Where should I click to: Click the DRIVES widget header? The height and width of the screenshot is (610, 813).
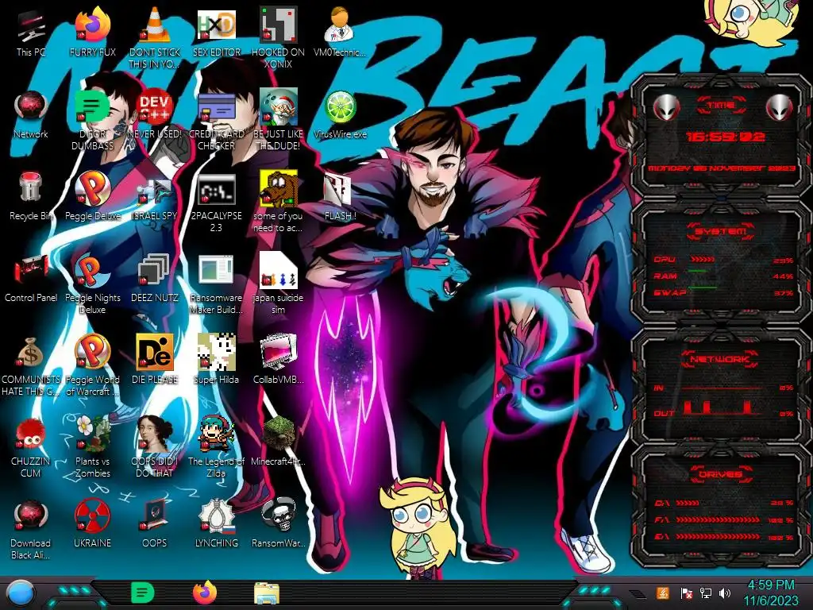720,473
